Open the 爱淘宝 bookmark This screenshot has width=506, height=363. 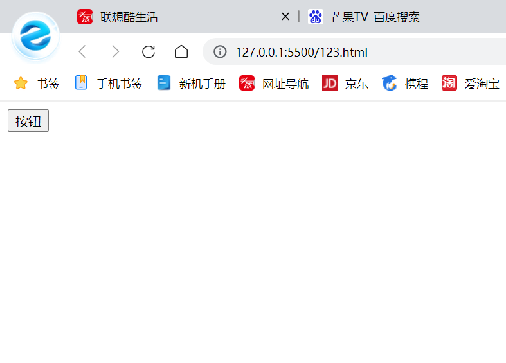pos(471,83)
